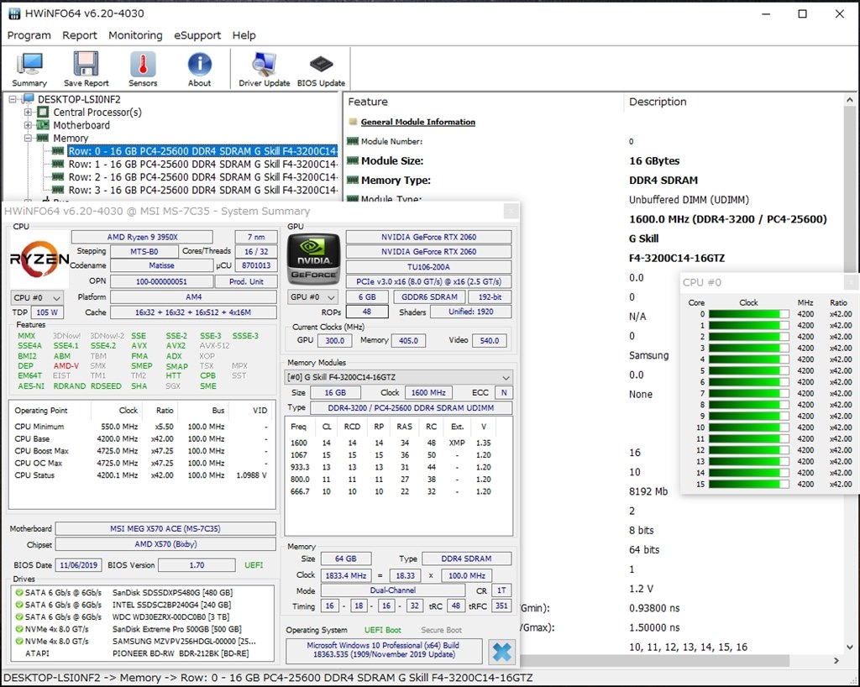Viewport: 860px width, 687px height.
Task: Select Row: 2 memory module entry
Action: (x=202, y=177)
